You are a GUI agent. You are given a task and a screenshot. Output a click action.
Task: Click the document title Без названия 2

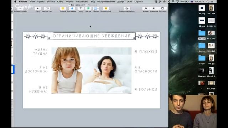coord(78,5)
